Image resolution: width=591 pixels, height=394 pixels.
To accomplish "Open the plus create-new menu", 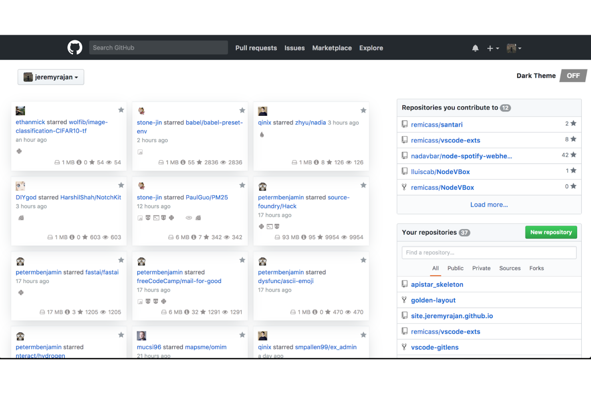I will [493, 48].
